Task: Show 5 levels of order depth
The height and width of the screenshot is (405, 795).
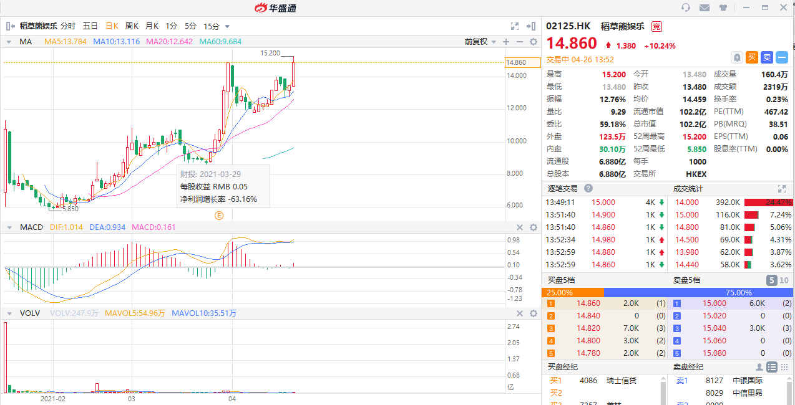Action: click(x=772, y=280)
